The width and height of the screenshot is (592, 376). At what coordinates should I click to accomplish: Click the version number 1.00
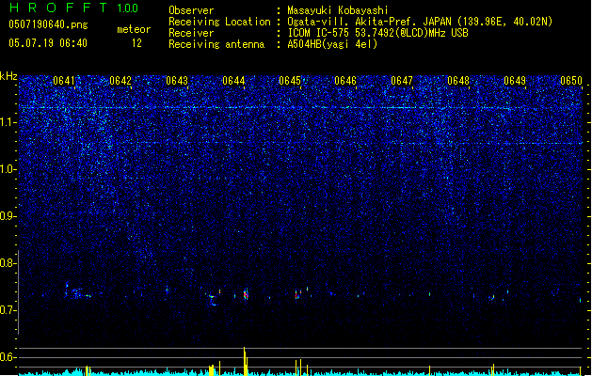point(128,8)
